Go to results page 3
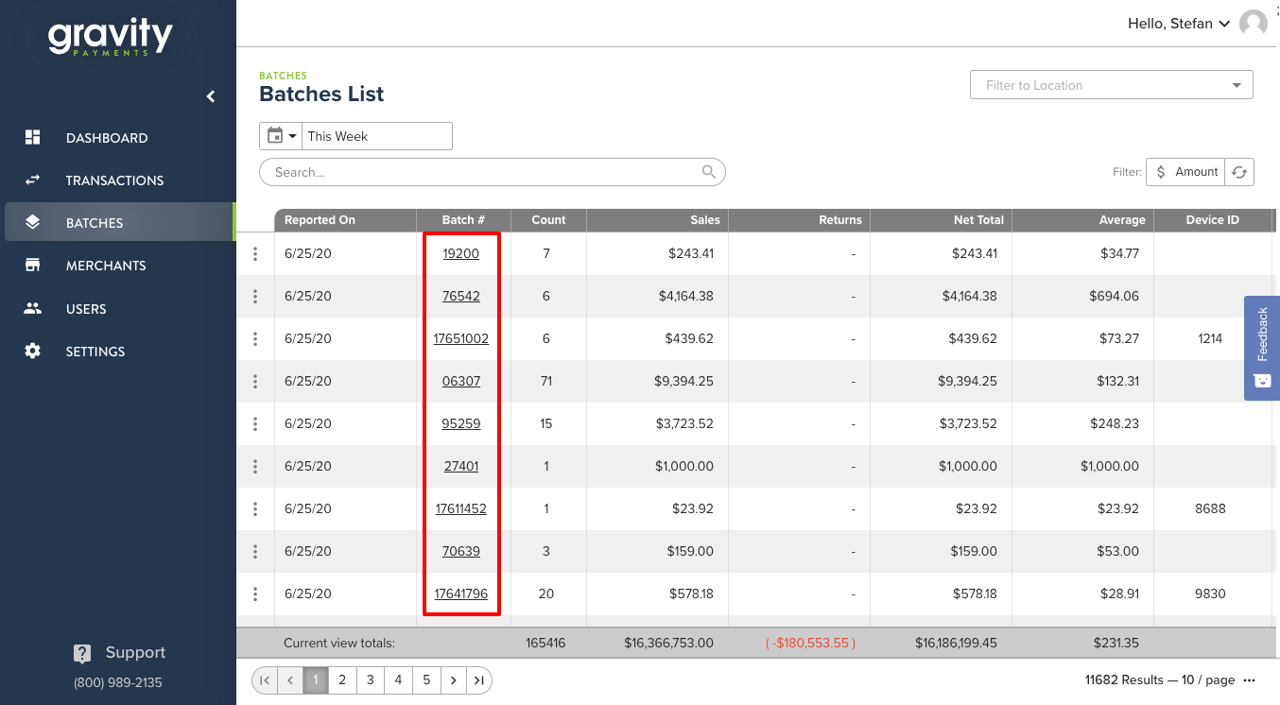This screenshot has width=1280, height=705. pyautogui.click(x=370, y=679)
